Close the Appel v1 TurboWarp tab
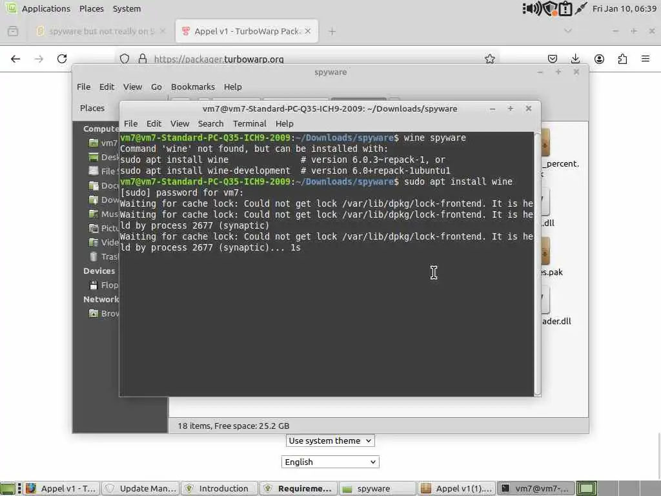The height and width of the screenshot is (496, 661). [x=308, y=31]
